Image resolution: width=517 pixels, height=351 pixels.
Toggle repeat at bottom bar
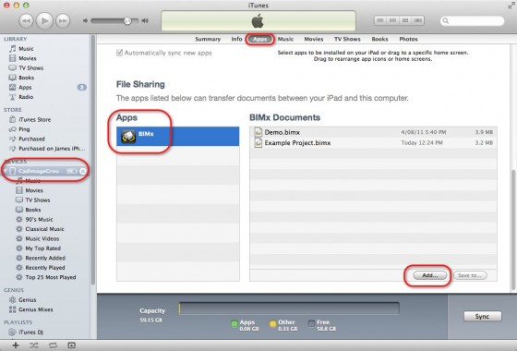pos(53,345)
